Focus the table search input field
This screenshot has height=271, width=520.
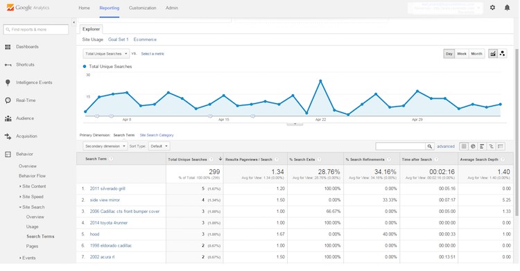[401, 146]
